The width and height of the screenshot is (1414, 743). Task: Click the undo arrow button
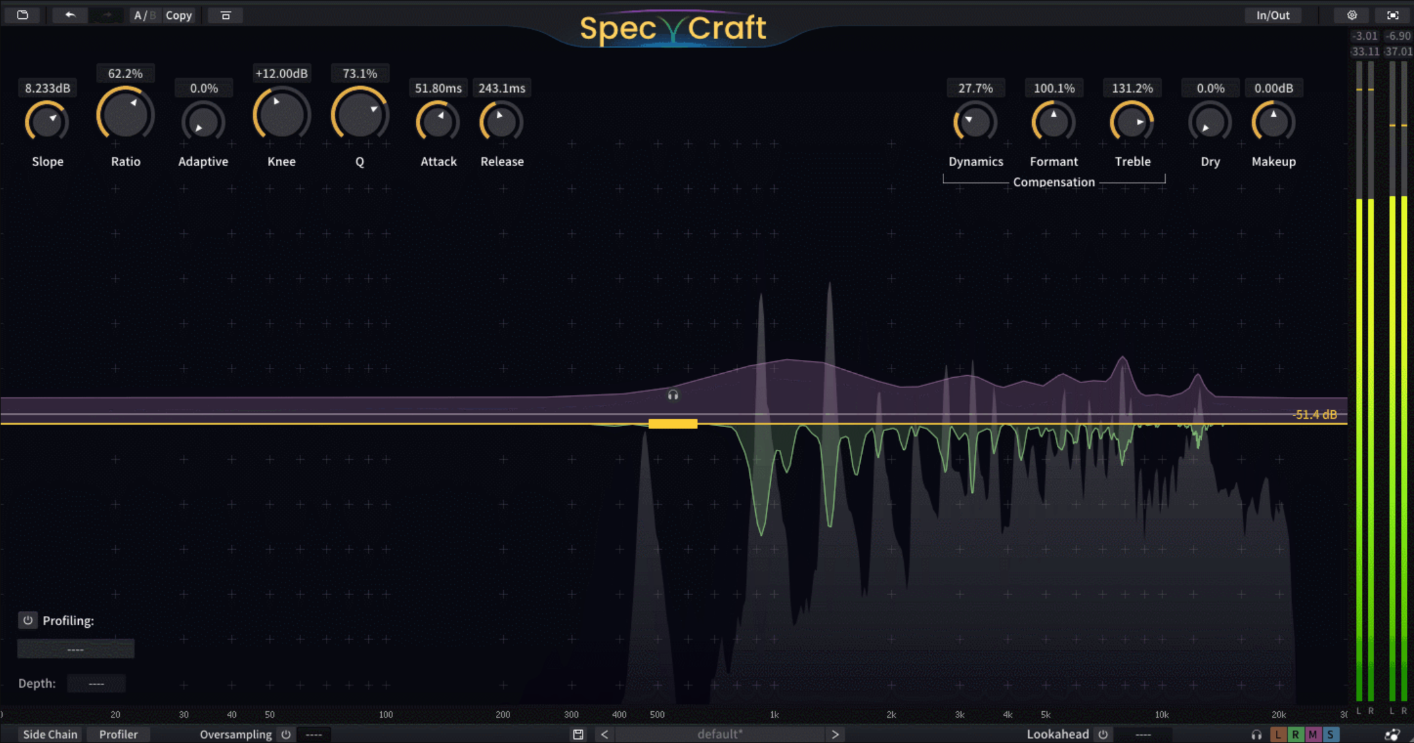pyautogui.click(x=70, y=15)
